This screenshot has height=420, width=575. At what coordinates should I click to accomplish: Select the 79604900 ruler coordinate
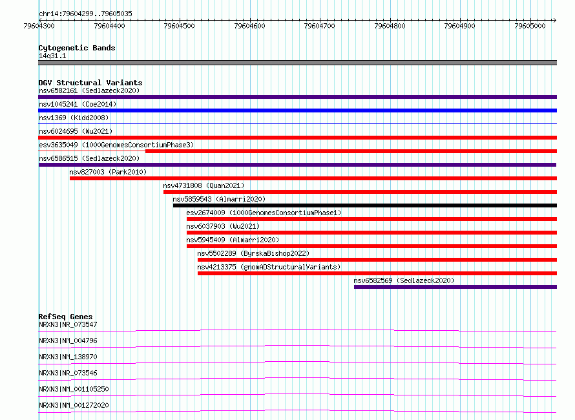tap(459, 26)
